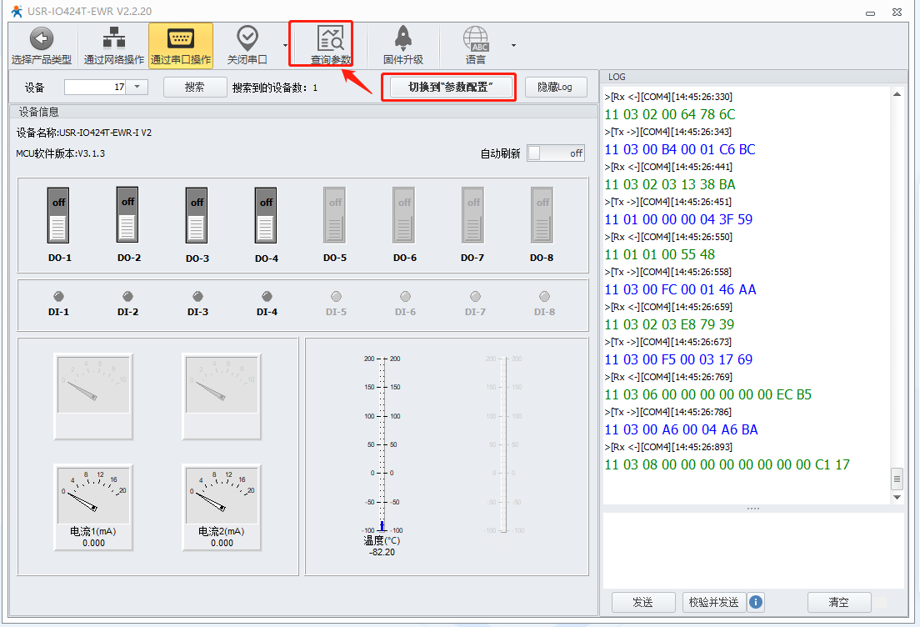Image resolution: width=920 pixels, height=627 pixels.
Task: Click the 设备 address input field
Action: pos(95,87)
